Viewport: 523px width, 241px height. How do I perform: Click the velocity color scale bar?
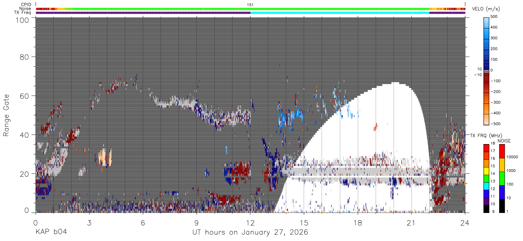(486, 71)
